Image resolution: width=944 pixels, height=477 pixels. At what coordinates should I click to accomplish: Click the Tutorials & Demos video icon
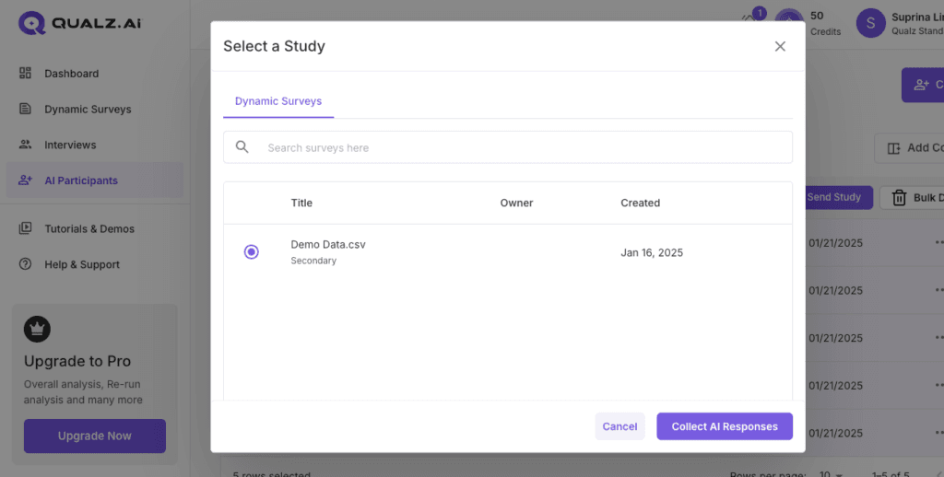[x=25, y=228]
